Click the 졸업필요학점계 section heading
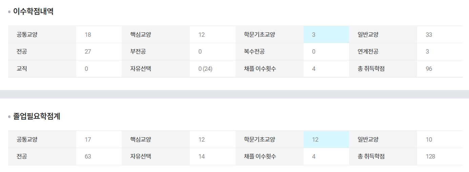Viewport: 469px width, 172px height. pos(37,117)
